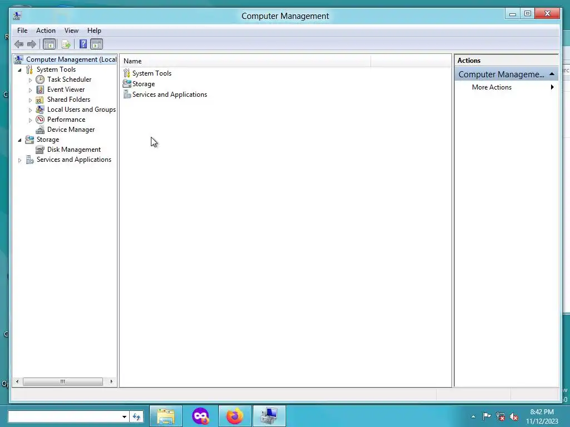Toggle Show/Hide Action Pane toolbar icon
570x427 pixels.
pos(97,44)
